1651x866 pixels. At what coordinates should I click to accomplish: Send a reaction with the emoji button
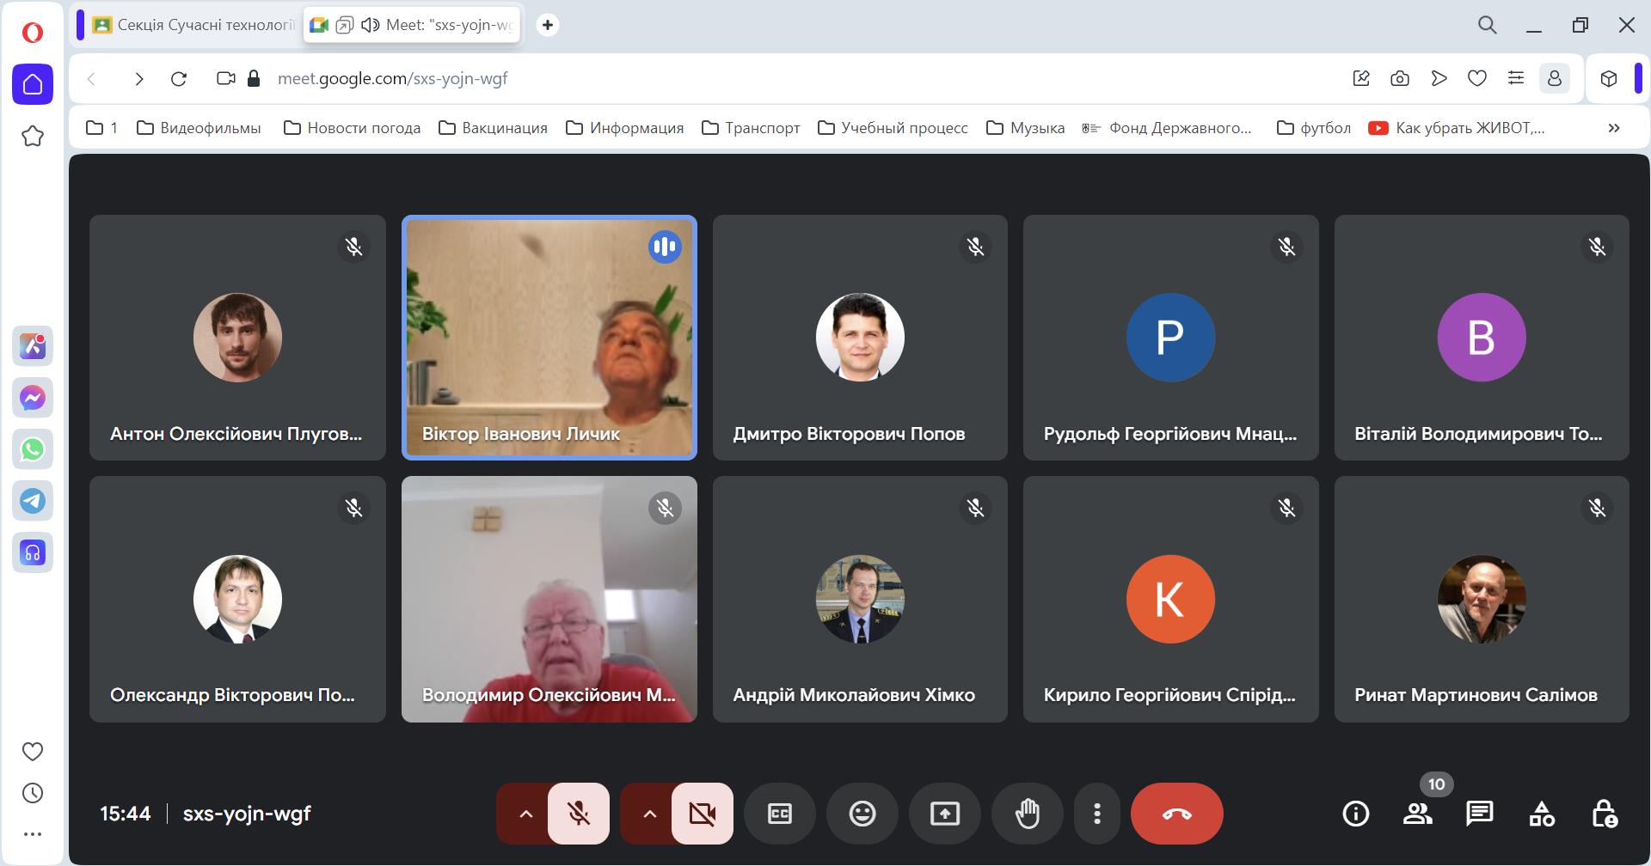pos(862,814)
